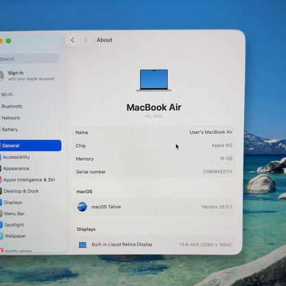
Task: Click the Search field in sidebar
Action: click(x=30, y=58)
